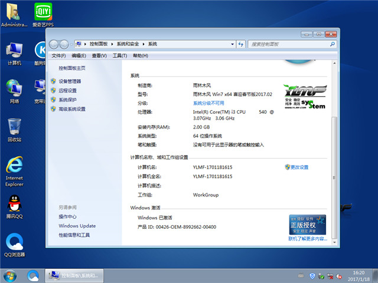Click the shield icon beside 高级系统设置

(53, 108)
